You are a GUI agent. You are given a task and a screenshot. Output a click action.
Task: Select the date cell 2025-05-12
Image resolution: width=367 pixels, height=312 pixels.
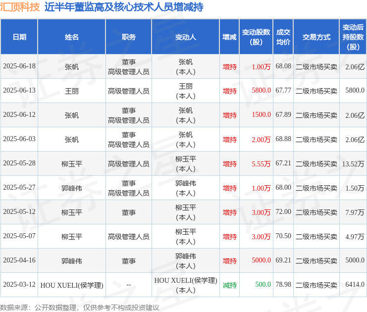(x=19, y=211)
